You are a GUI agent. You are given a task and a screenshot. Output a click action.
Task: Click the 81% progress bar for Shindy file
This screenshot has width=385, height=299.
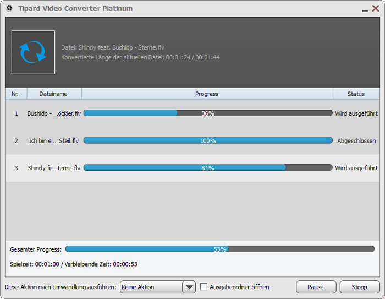tap(208, 168)
